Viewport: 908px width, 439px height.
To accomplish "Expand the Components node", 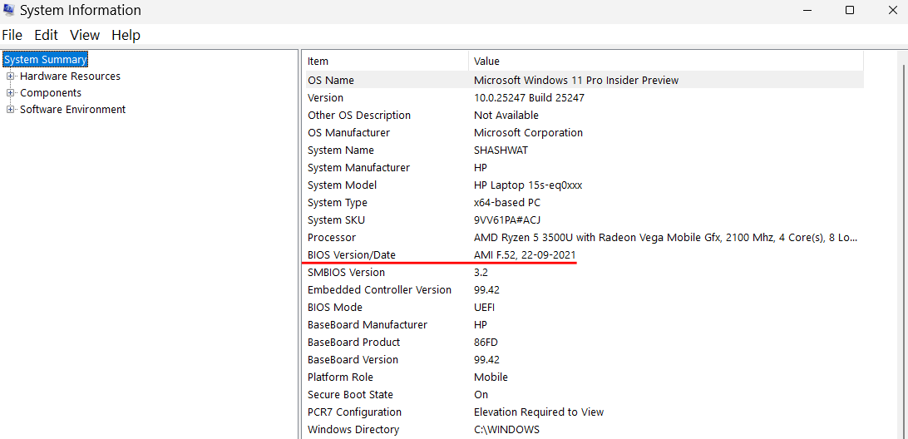I will pyautogui.click(x=11, y=92).
